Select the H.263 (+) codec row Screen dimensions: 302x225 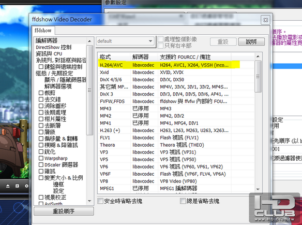pos(176,130)
